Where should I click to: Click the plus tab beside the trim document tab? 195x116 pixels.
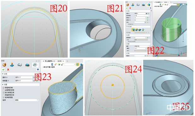67,61
